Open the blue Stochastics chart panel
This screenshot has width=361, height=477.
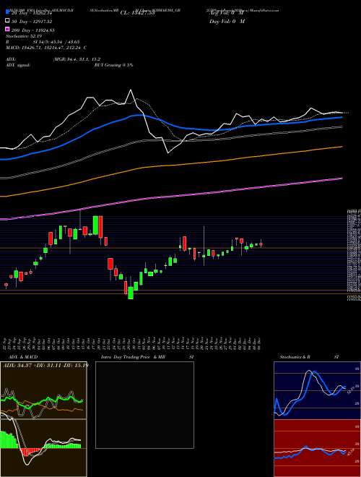pos(317,390)
